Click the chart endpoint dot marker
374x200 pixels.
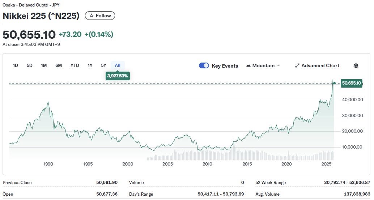point(335,83)
